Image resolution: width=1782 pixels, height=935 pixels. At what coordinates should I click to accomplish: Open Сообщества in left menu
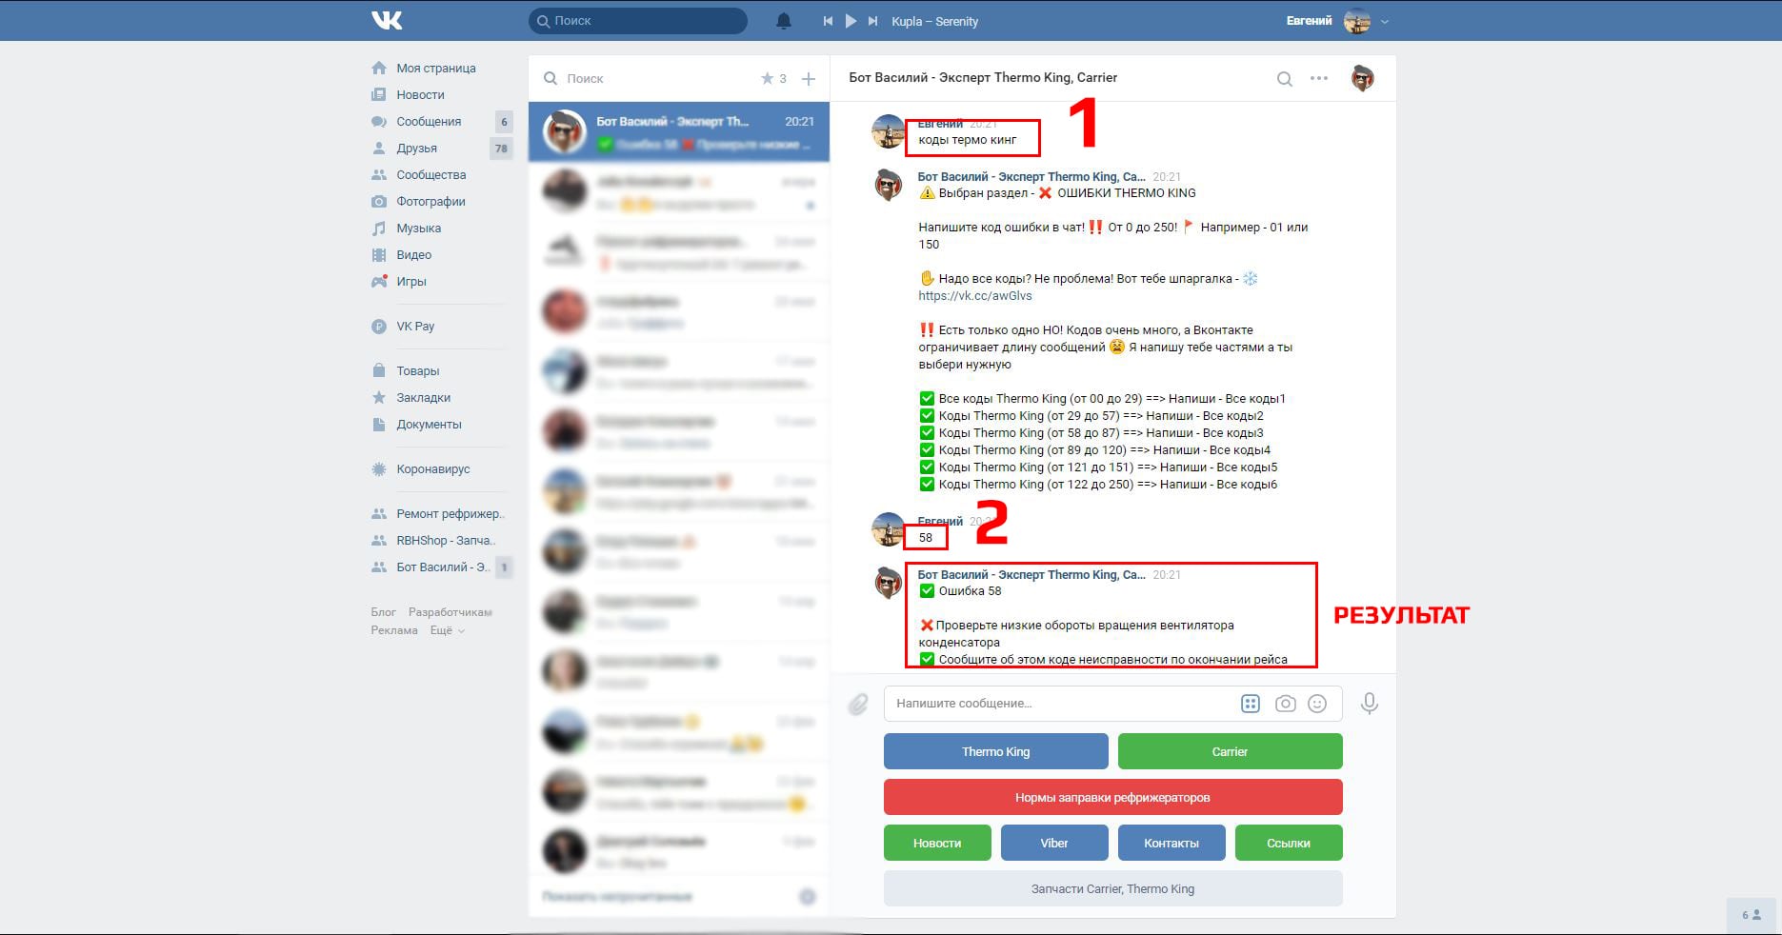coord(430,175)
